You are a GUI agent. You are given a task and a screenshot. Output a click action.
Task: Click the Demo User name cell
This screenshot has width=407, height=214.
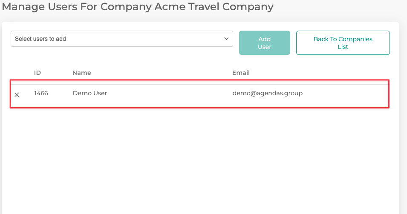point(89,93)
